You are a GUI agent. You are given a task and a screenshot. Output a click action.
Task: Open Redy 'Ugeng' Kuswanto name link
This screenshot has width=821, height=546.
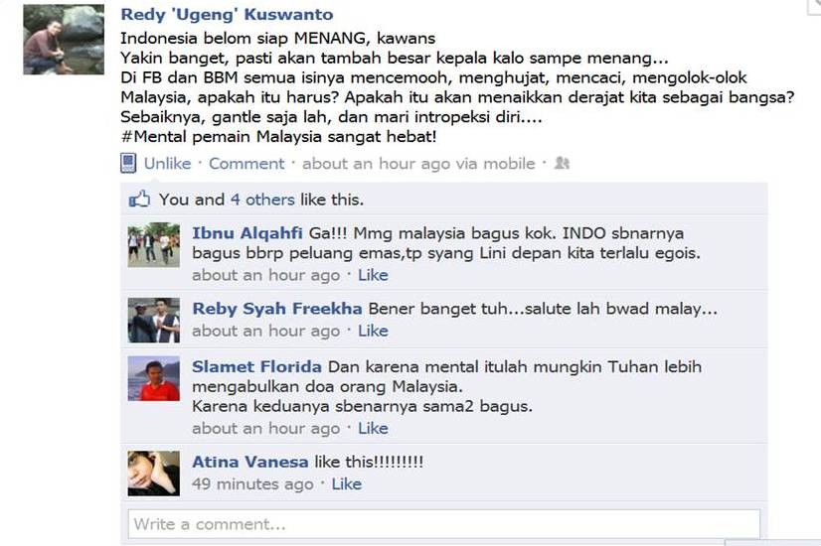pos(227,14)
